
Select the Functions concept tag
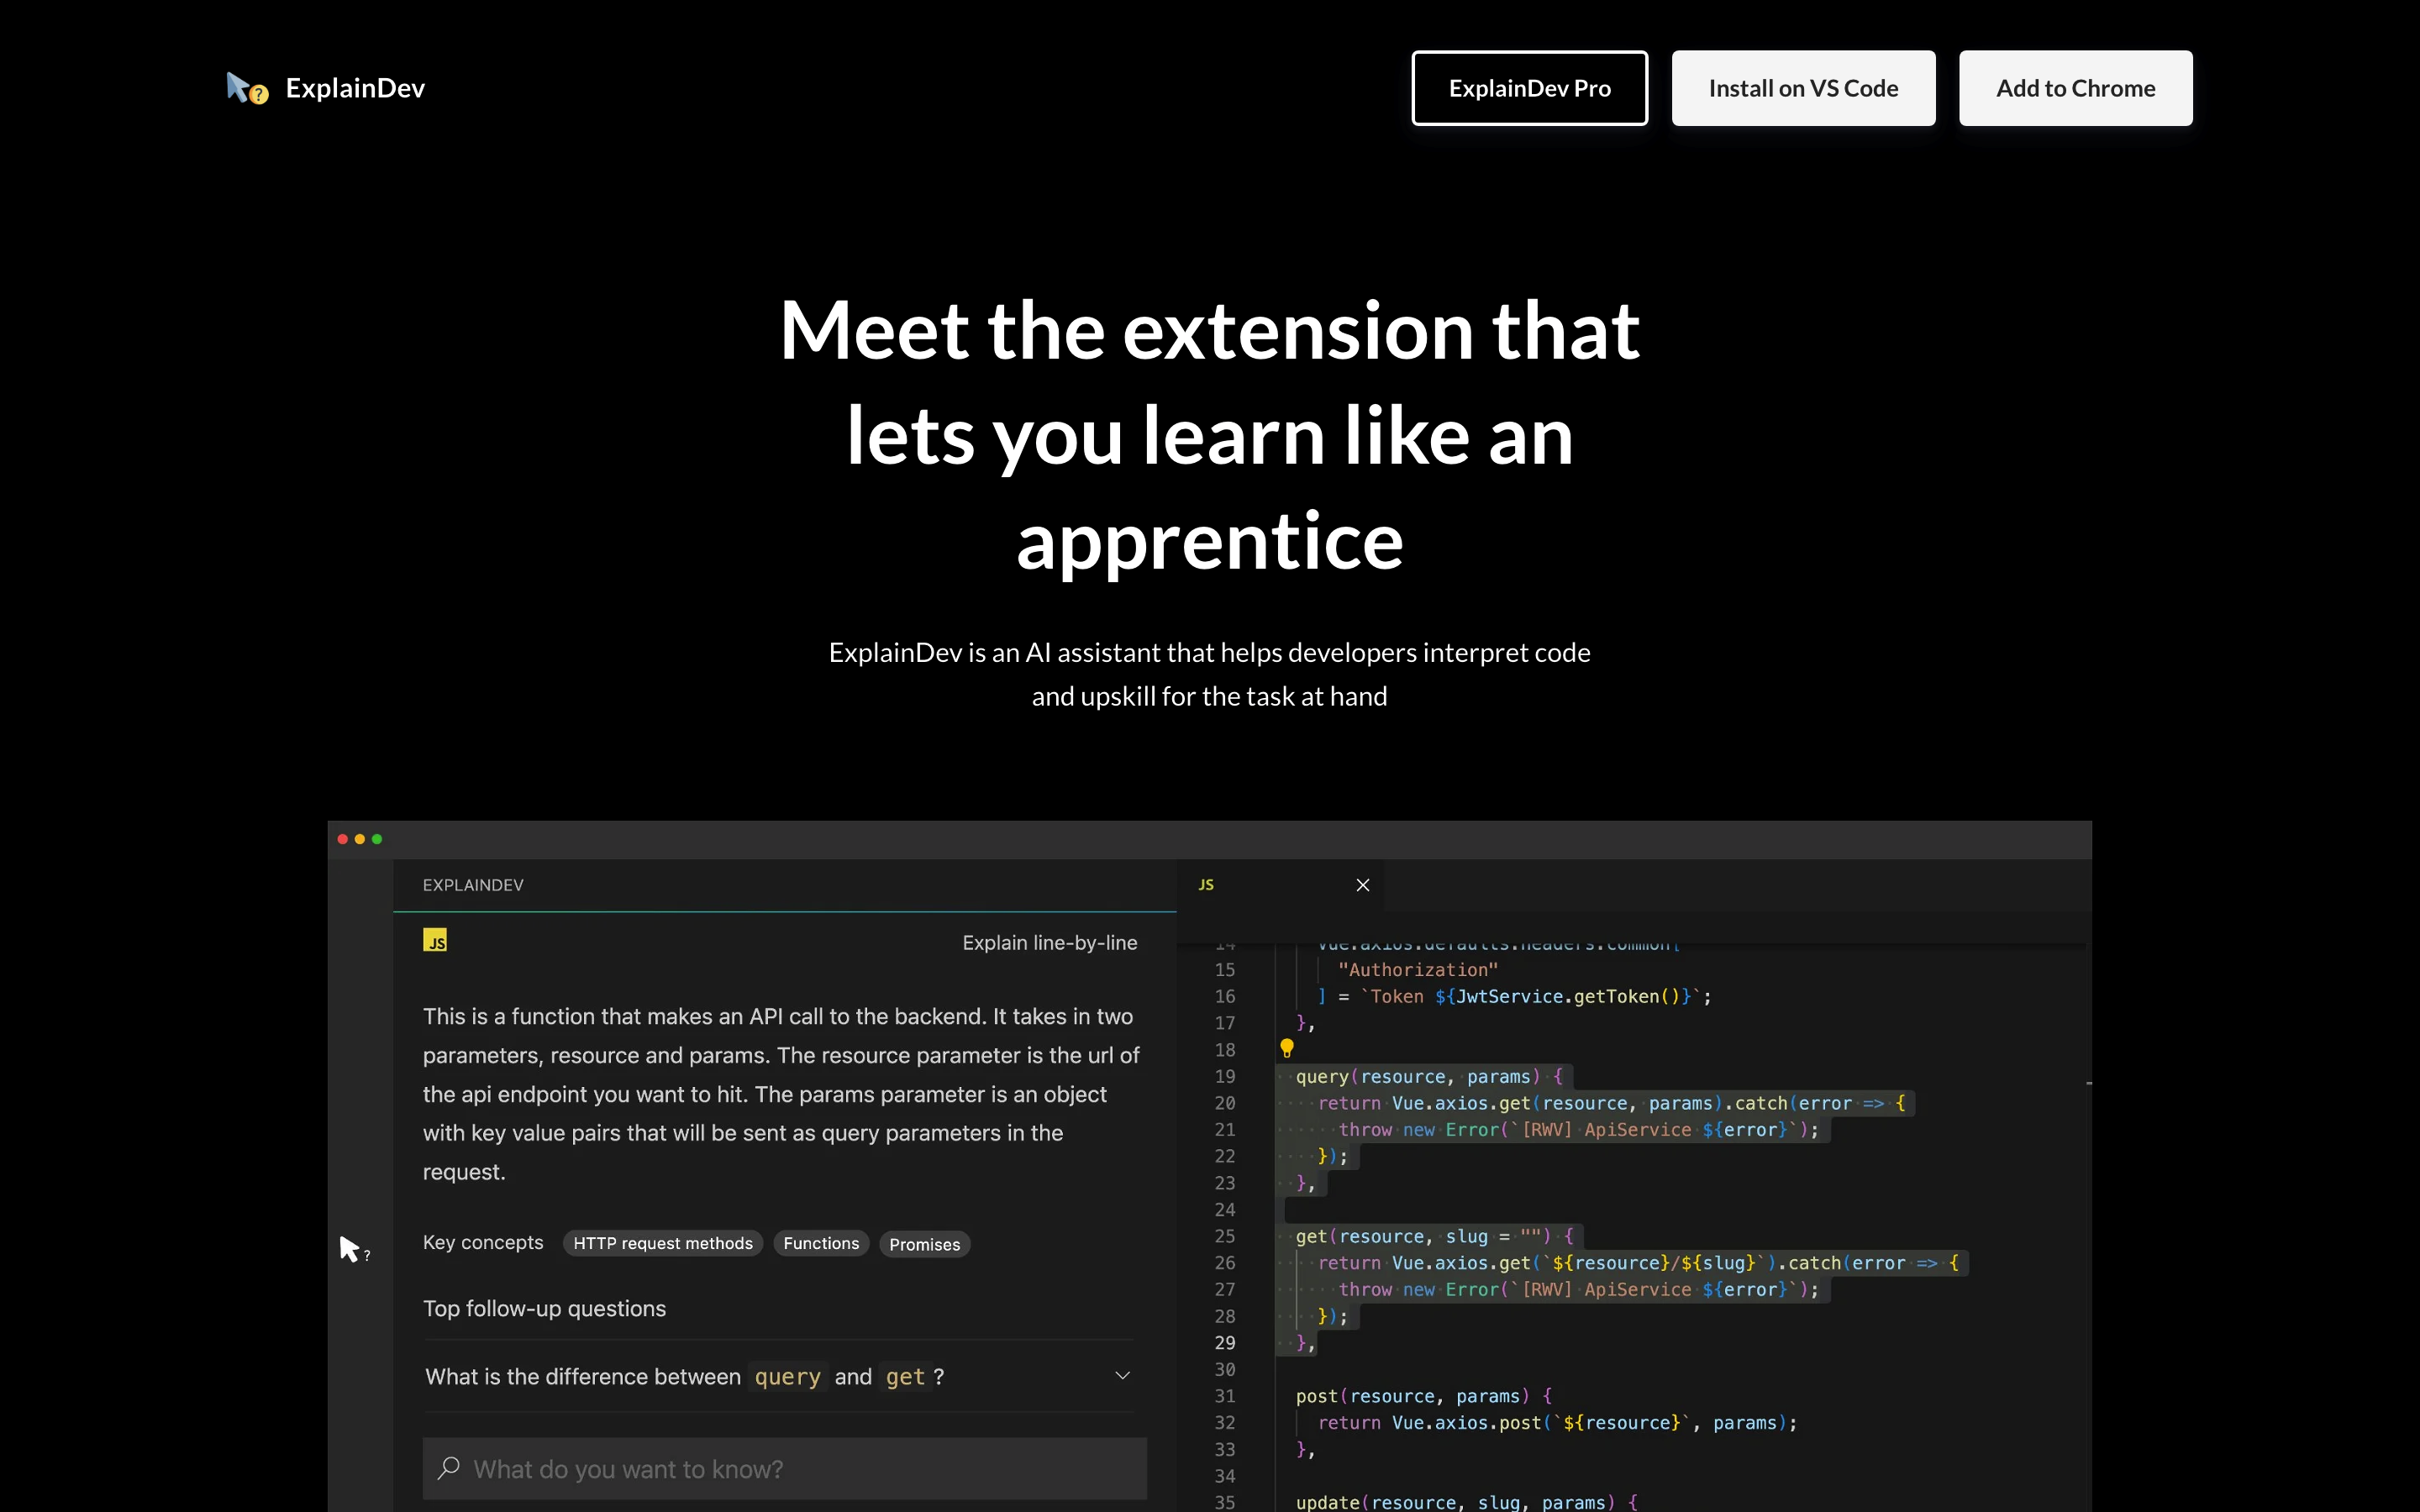click(821, 1243)
